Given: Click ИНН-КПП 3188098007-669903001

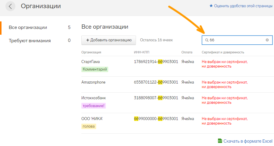Looking at the screenshot, I should tap(156, 98).
